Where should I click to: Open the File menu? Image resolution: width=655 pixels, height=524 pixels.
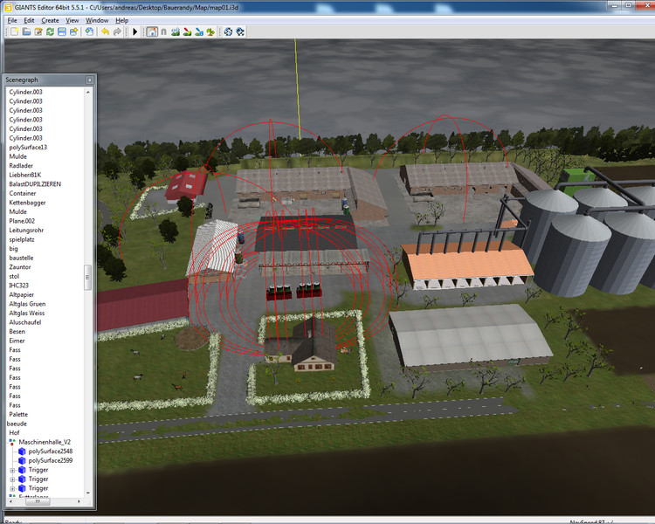[12, 20]
